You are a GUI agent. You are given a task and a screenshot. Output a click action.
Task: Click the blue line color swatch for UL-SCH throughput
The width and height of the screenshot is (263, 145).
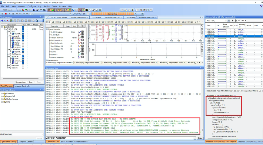(x=80, y=32)
